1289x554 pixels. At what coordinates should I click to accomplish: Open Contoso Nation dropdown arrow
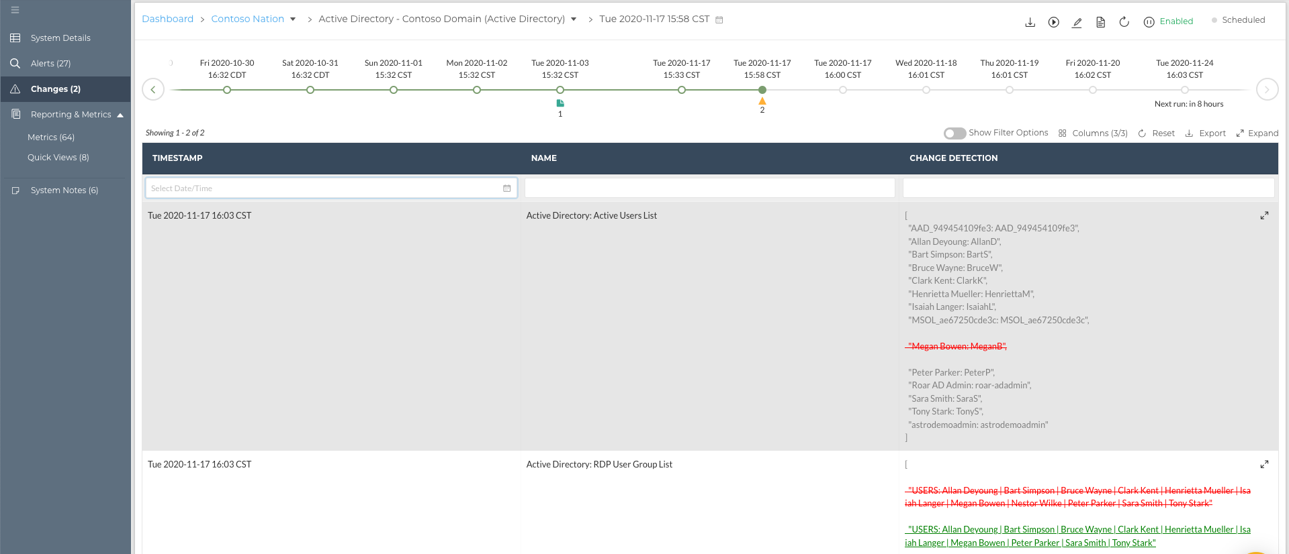tap(293, 19)
